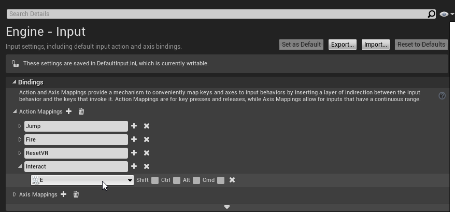The width and height of the screenshot is (455, 212).
Task: Add a new Action Mapping
Action: (x=68, y=111)
